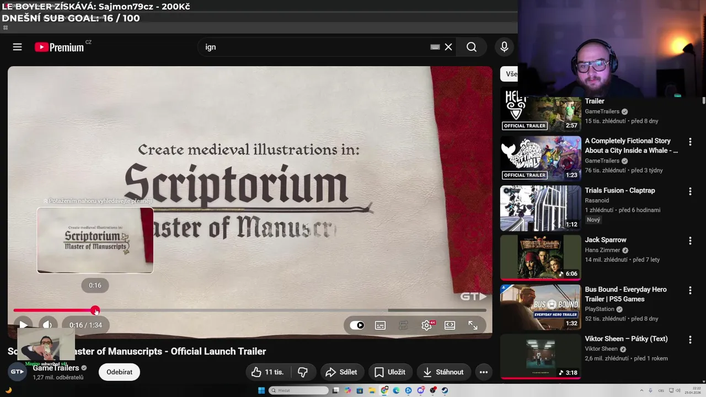Image resolution: width=706 pixels, height=397 pixels.
Task: Start voice search with microphone
Action: click(504, 47)
